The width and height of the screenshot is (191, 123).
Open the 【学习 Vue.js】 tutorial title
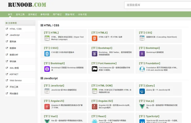[147, 101]
